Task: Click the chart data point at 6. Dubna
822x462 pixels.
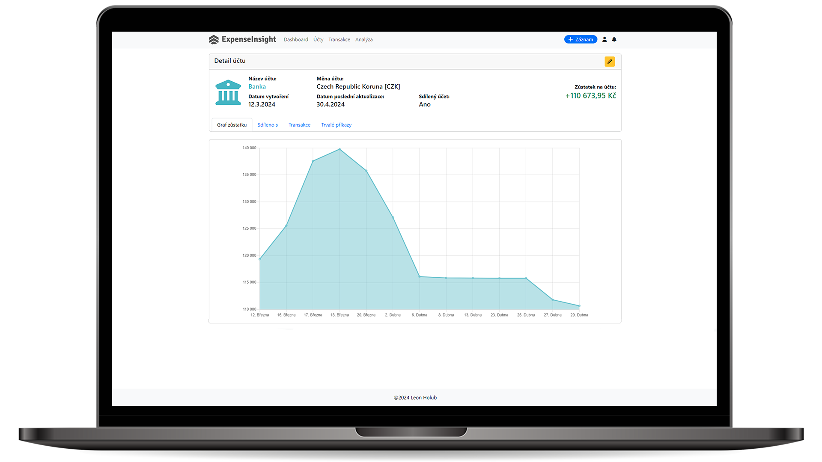Action: coord(420,277)
